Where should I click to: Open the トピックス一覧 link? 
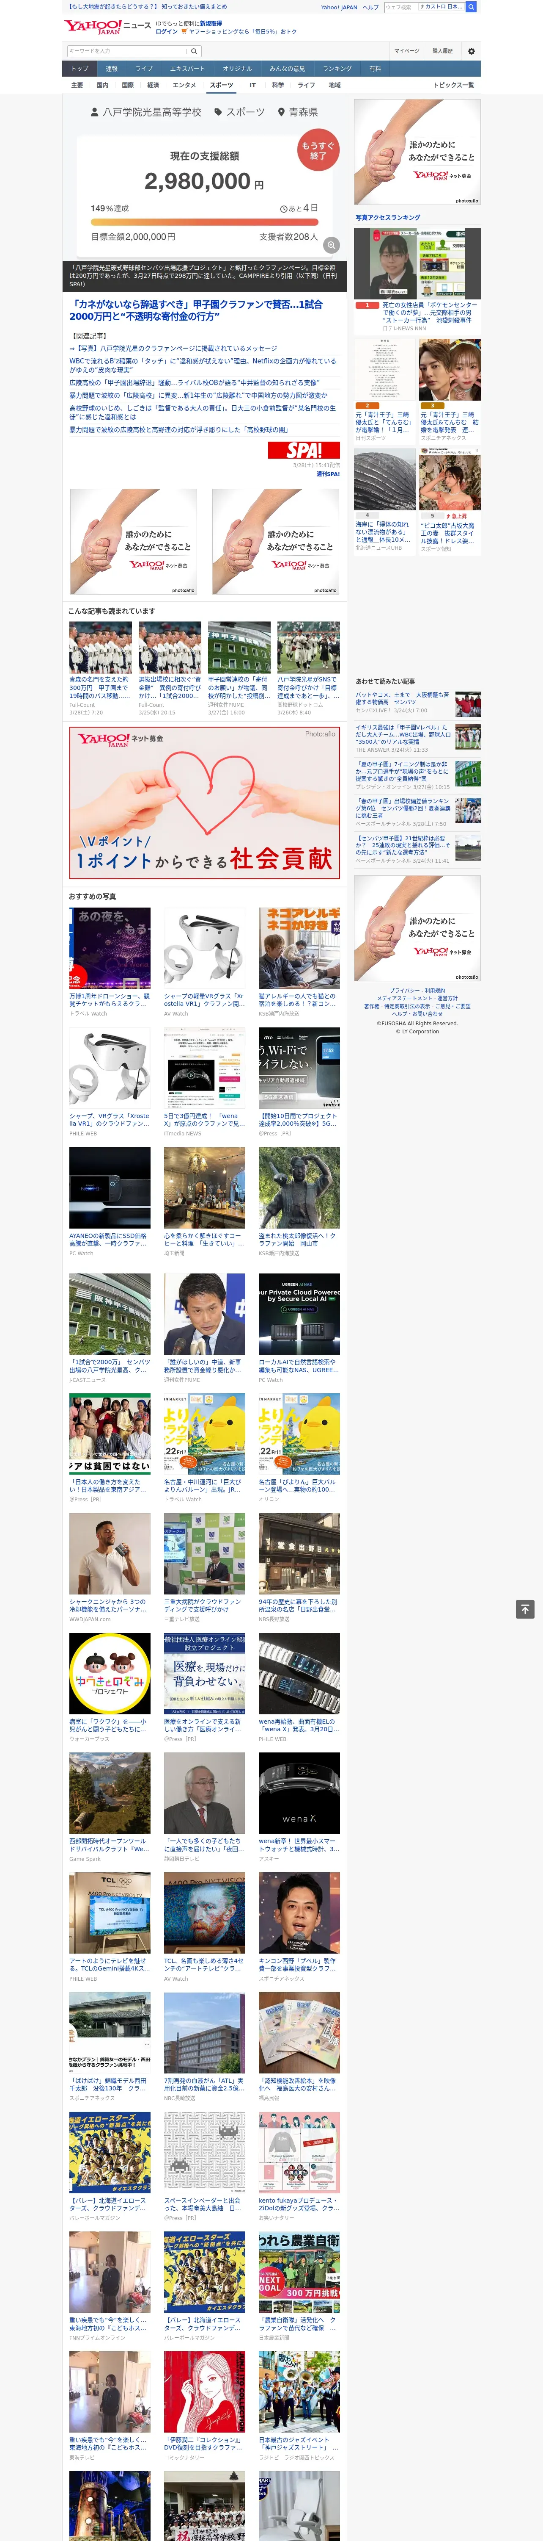453,85
